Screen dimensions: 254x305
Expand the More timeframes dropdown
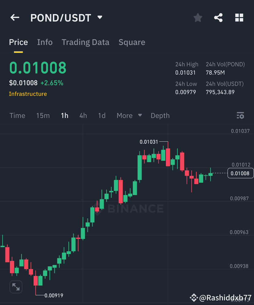tap(129, 115)
